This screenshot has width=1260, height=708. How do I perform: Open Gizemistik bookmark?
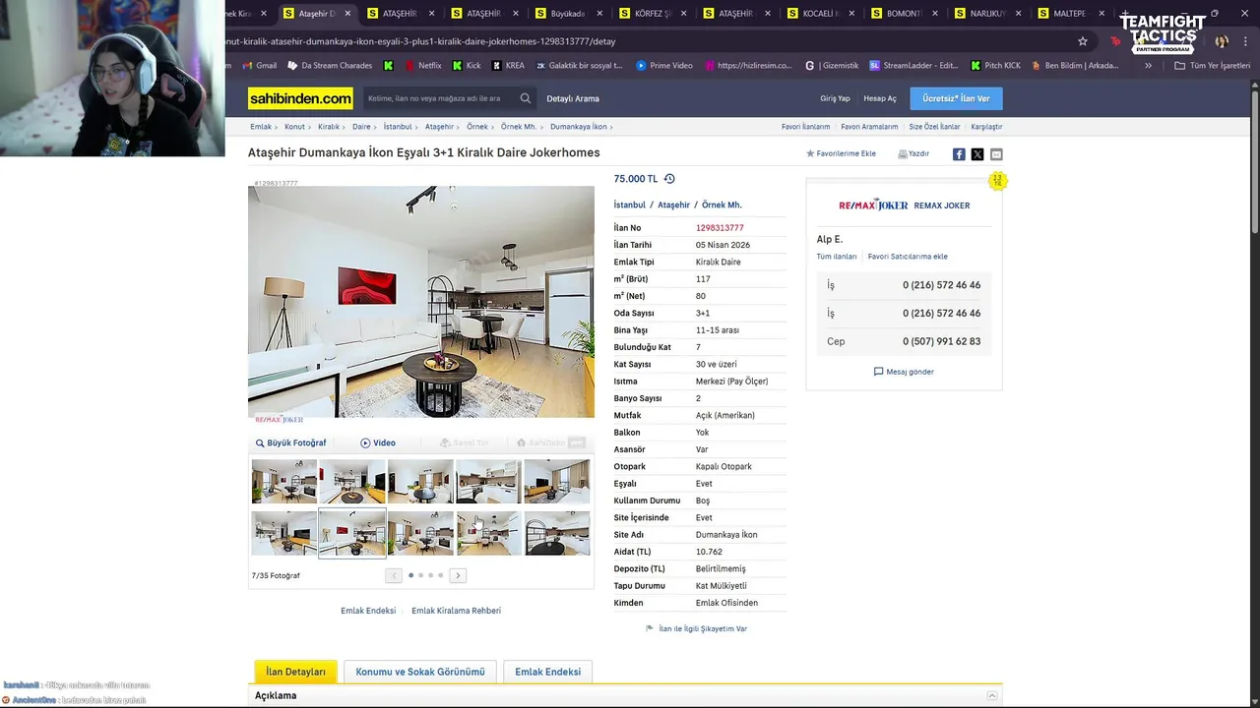point(832,66)
